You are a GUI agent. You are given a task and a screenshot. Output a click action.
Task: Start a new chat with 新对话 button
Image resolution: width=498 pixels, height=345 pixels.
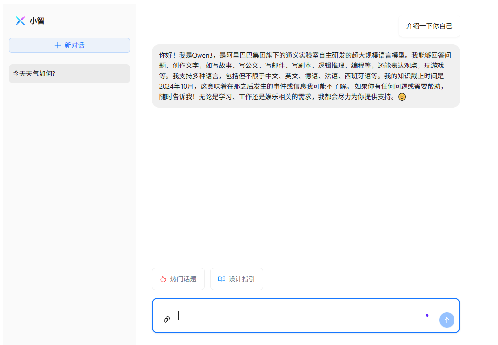tap(69, 45)
